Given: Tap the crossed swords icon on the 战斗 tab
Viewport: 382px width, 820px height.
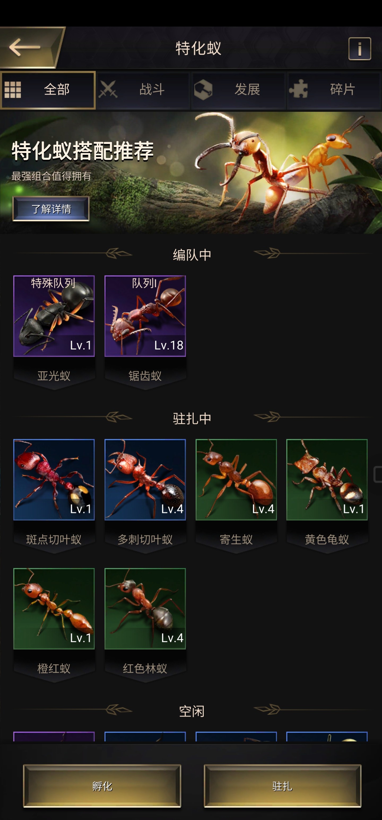Looking at the screenshot, I should pyautogui.click(x=108, y=89).
